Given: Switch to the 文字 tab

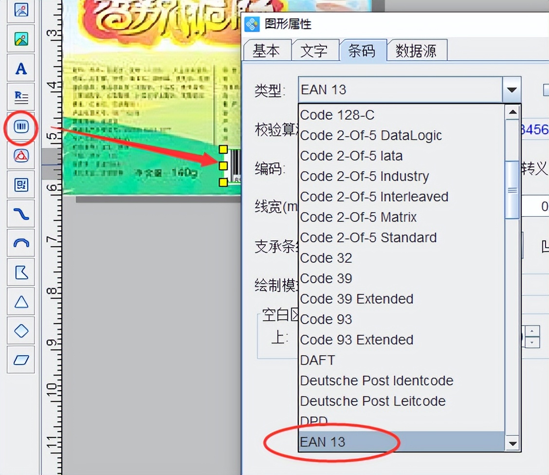Looking at the screenshot, I should [315, 51].
